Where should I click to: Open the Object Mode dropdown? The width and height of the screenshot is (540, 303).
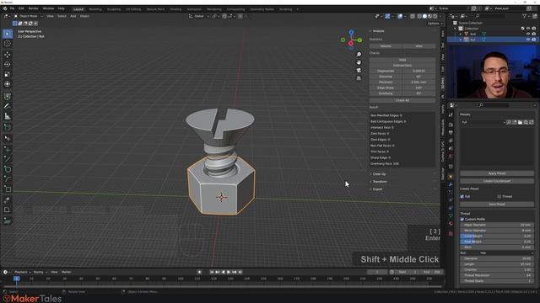pos(28,16)
